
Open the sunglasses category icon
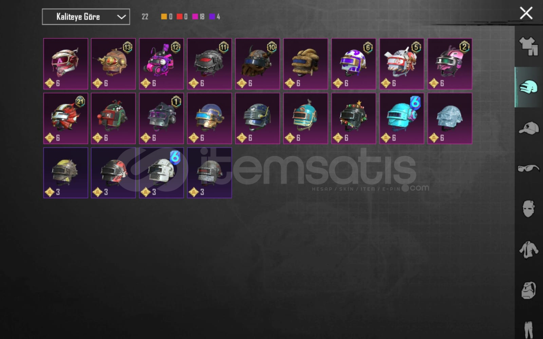click(528, 168)
